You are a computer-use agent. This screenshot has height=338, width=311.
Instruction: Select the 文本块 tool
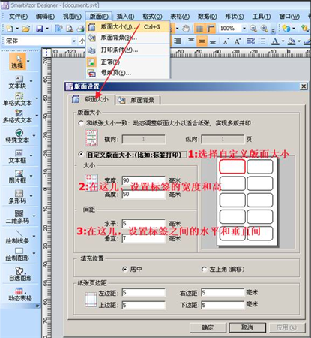pos(17,83)
